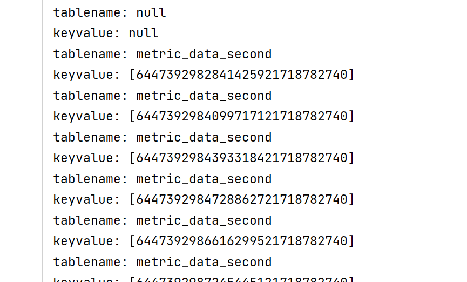Click the bottommost metric_data_second text
This screenshot has height=282, width=467.
point(204,263)
